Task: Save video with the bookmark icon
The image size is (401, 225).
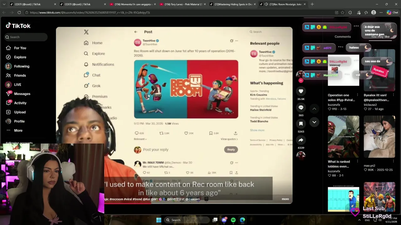Action: click(x=301, y=124)
